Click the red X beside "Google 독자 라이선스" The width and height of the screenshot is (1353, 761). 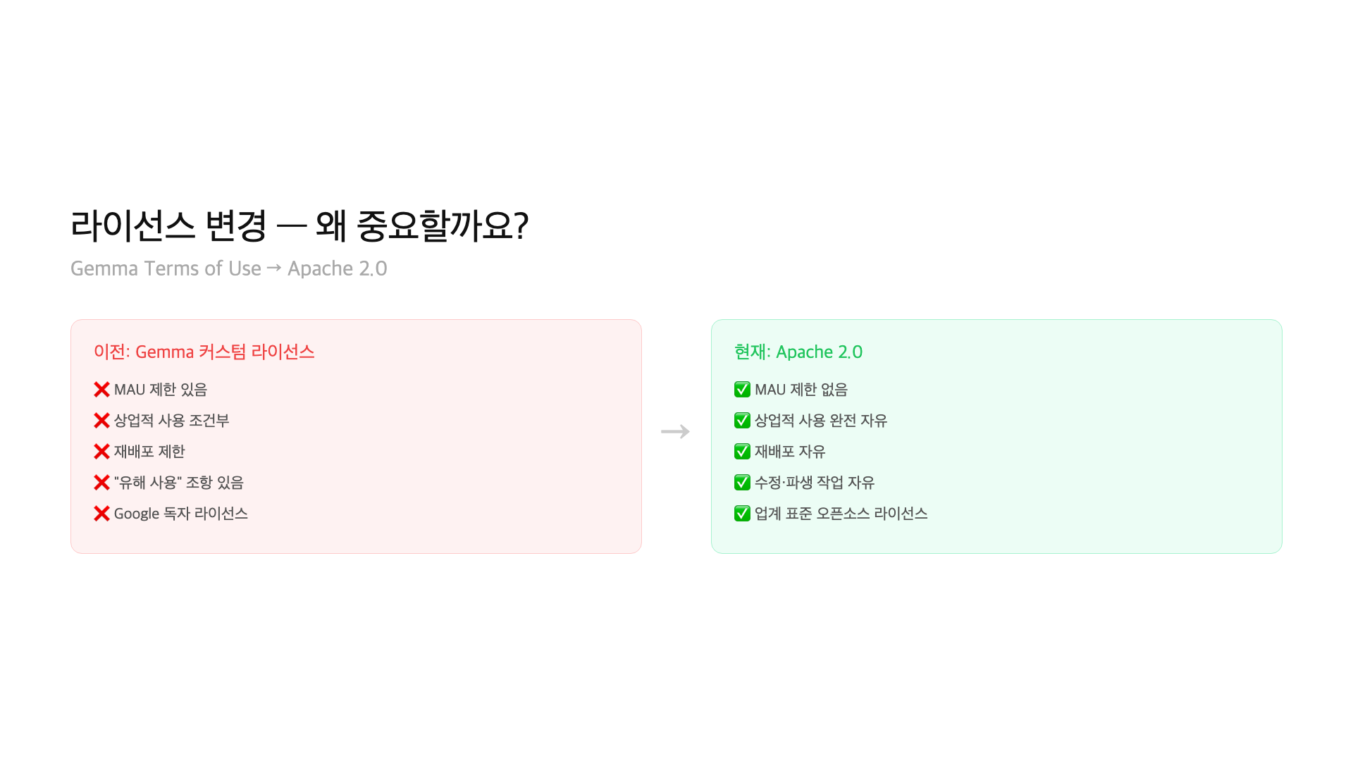tap(101, 514)
